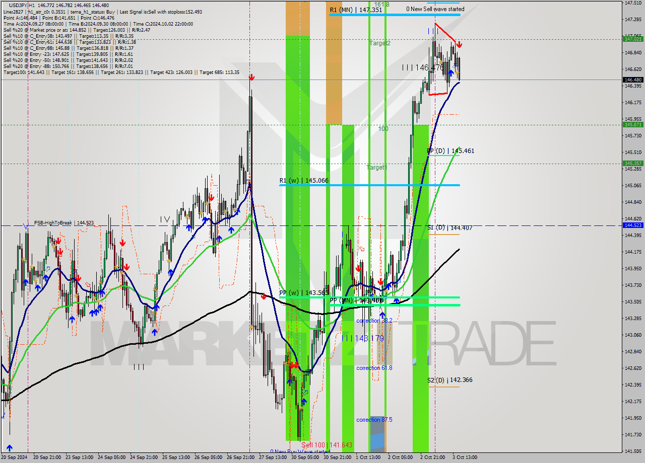The height and width of the screenshot is (463, 645).
Task: Select the green 145.871 price tag
Action: pos(633,124)
